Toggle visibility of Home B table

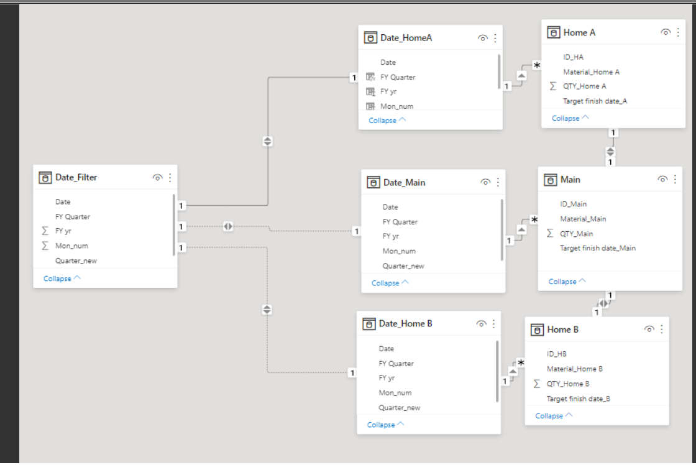coord(649,329)
